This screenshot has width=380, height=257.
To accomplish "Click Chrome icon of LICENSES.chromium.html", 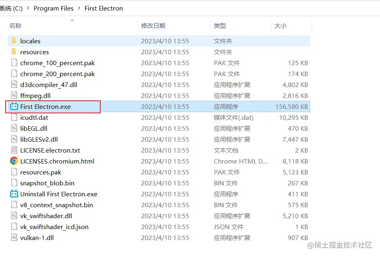I will pos(14,161).
